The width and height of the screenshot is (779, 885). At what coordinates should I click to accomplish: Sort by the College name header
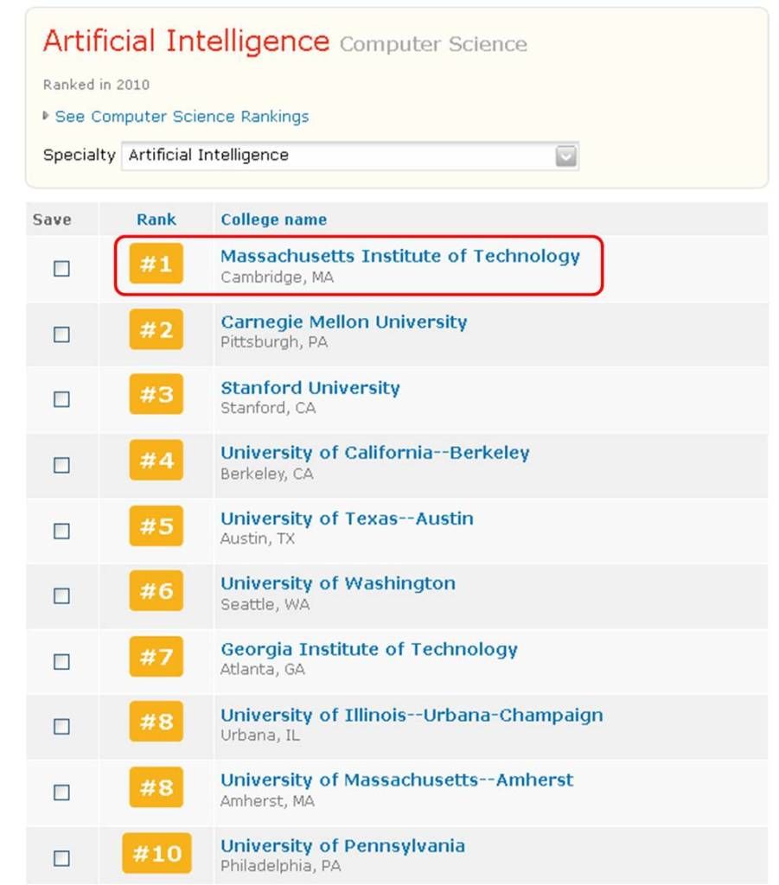pyautogui.click(x=273, y=220)
